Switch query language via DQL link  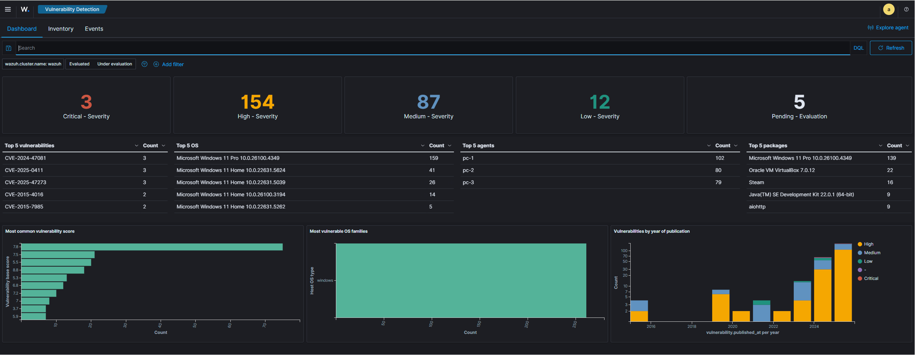coord(858,48)
